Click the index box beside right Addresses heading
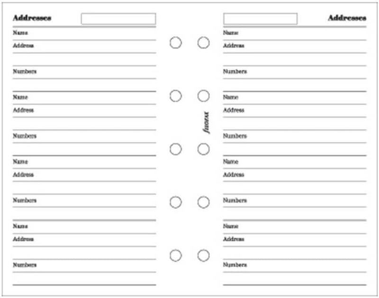Image resolution: width=379 pixels, height=298 pixels. [x=260, y=19]
